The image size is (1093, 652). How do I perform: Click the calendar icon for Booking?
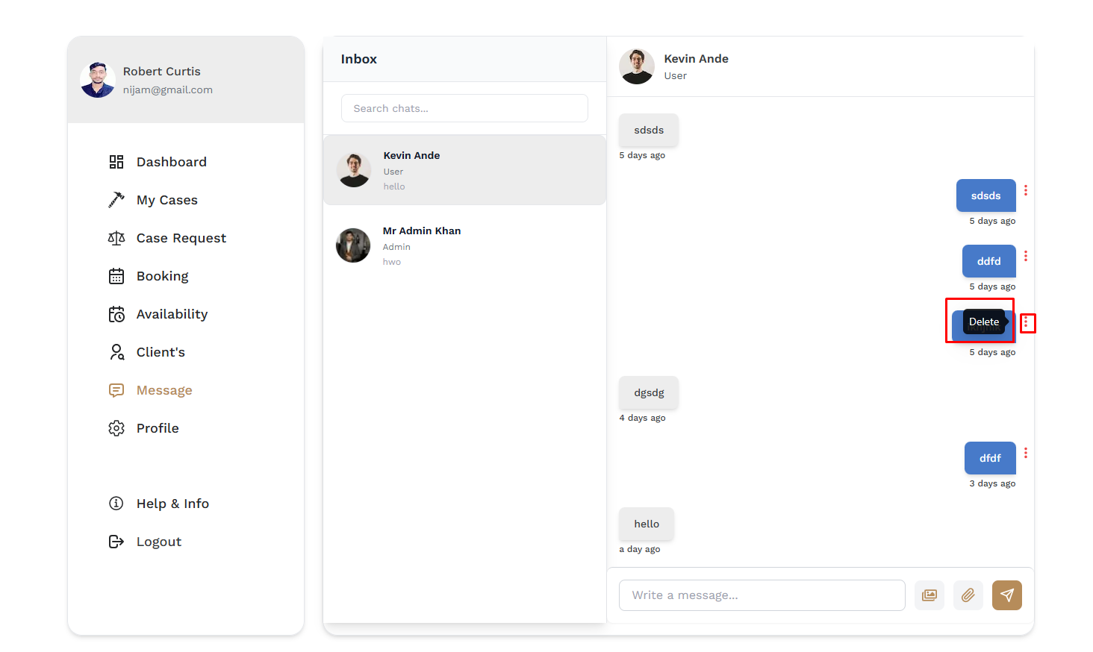click(x=116, y=276)
